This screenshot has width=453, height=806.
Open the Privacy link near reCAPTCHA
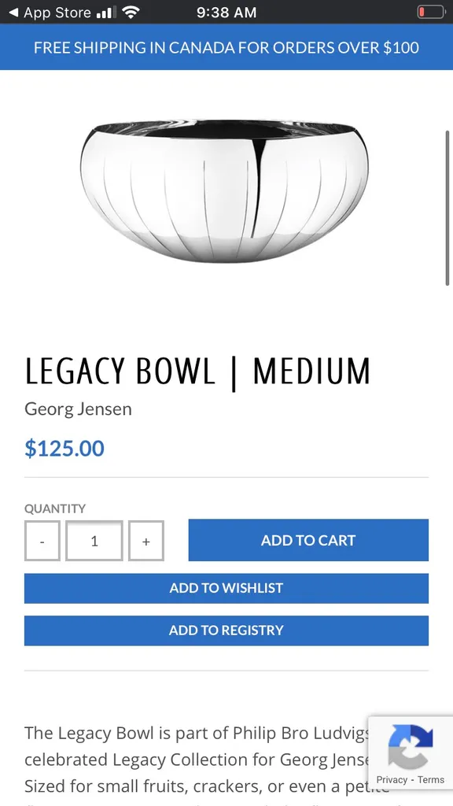(392, 778)
